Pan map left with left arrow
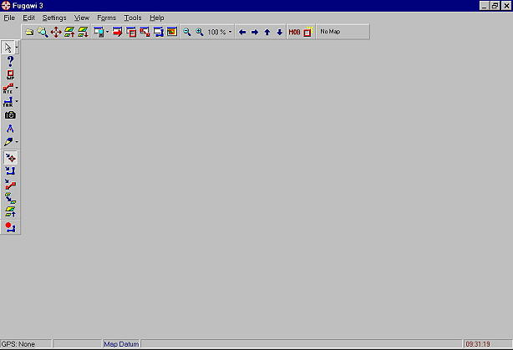Image resolution: width=513 pixels, height=350 pixels. (242, 32)
